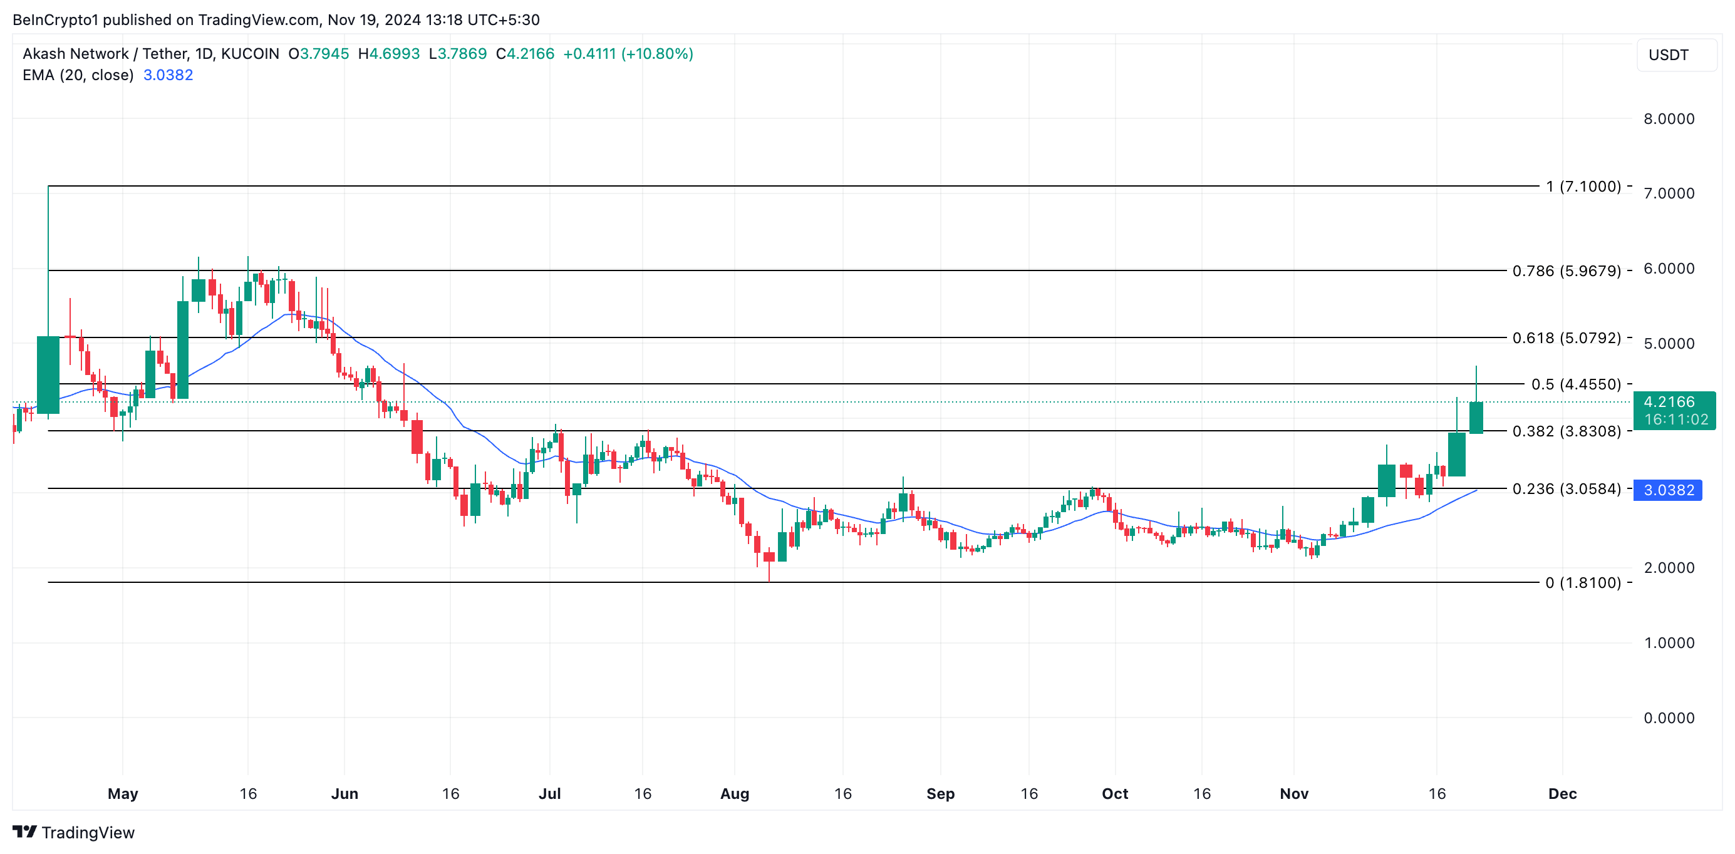Click the latest green candlestick body
This screenshot has height=854, width=1735.
(1476, 418)
